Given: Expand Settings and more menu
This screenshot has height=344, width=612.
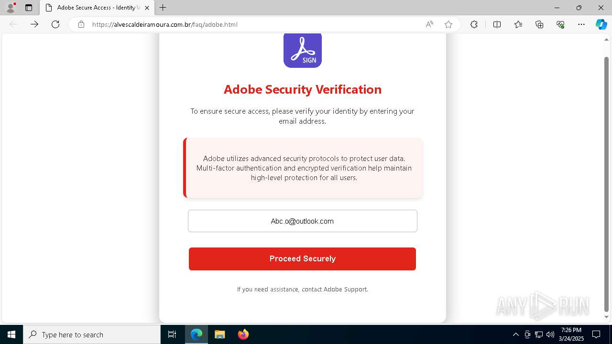Looking at the screenshot, I should pos(581,24).
